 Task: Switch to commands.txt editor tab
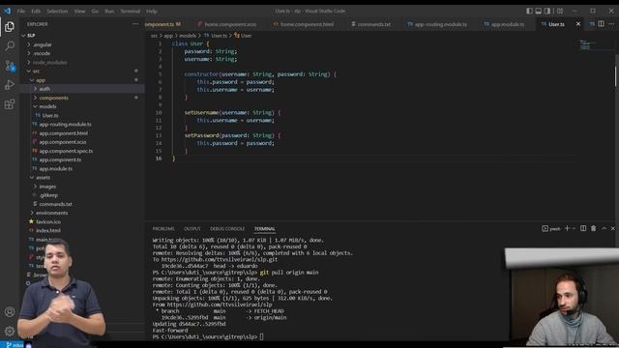pyautogui.click(x=371, y=24)
